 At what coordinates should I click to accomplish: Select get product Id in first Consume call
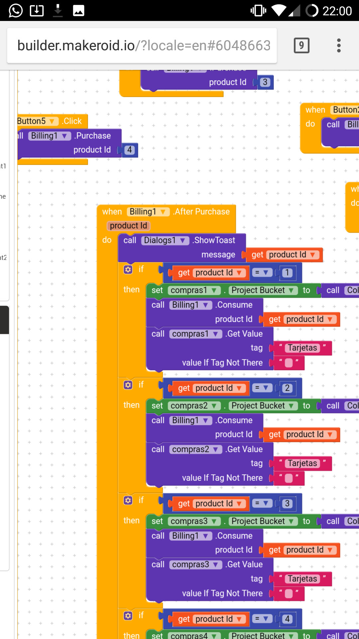coord(302,319)
